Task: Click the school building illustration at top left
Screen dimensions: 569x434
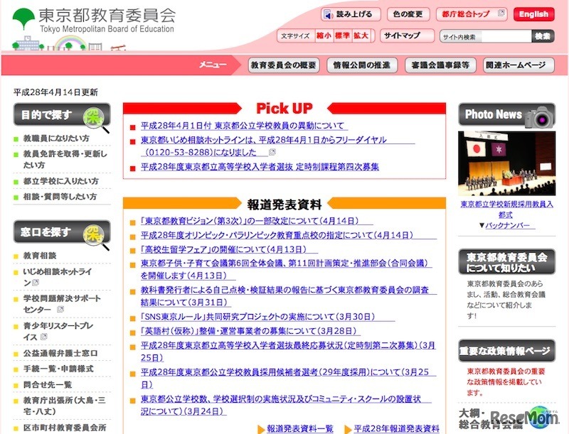Action: pos(28,43)
